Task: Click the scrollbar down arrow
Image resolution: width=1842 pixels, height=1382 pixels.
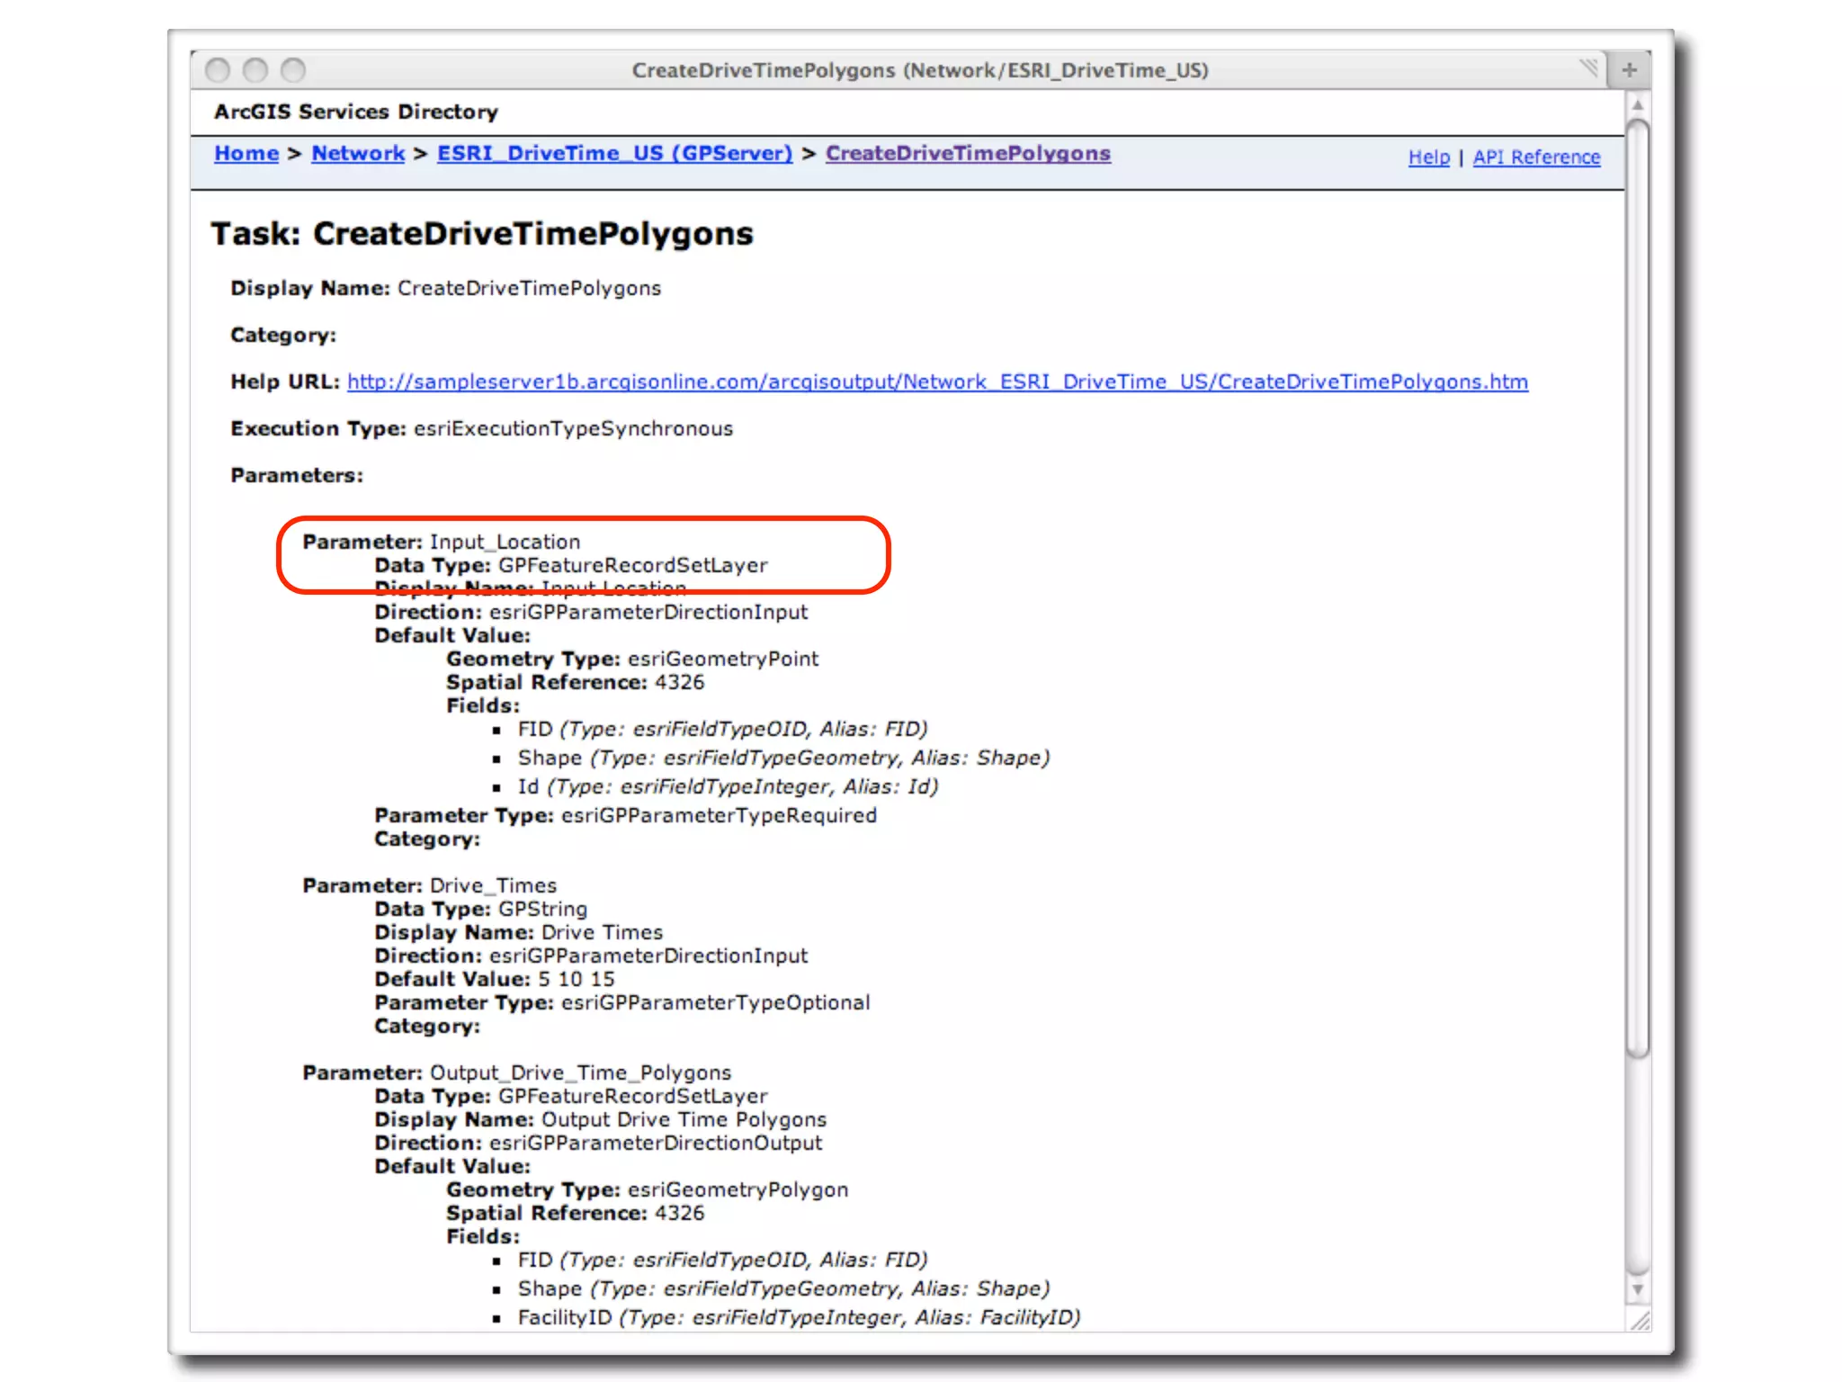Action: point(1638,1289)
